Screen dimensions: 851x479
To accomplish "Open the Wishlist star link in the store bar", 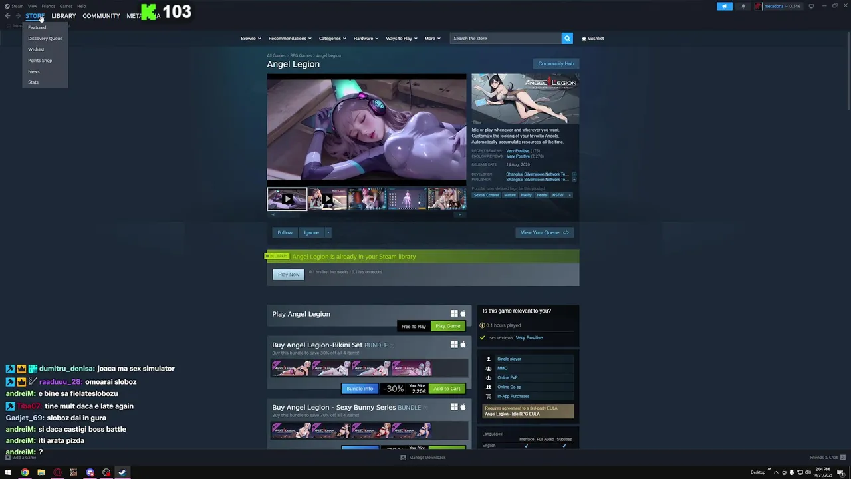I will pos(592,38).
